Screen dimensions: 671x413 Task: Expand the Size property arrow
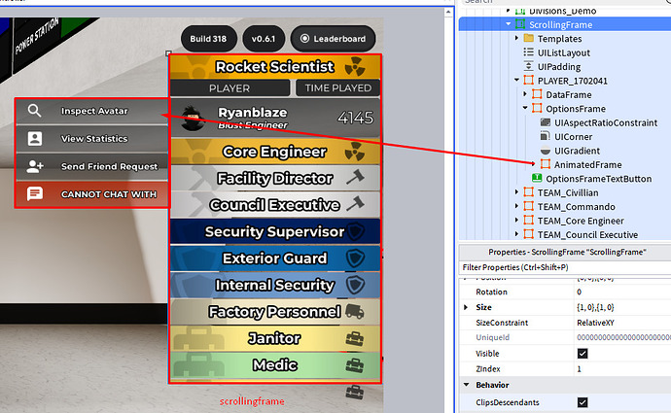(x=466, y=307)
